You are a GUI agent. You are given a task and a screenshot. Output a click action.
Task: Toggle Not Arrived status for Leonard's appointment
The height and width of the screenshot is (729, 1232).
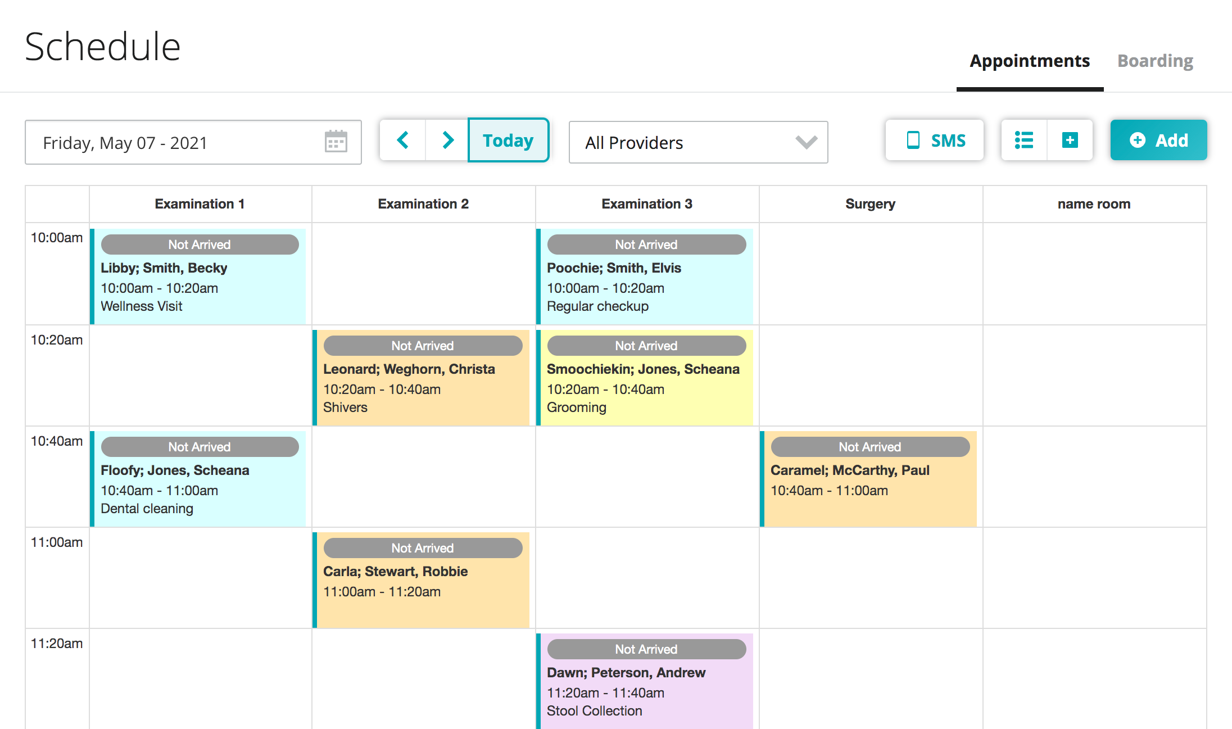point(423,346)
